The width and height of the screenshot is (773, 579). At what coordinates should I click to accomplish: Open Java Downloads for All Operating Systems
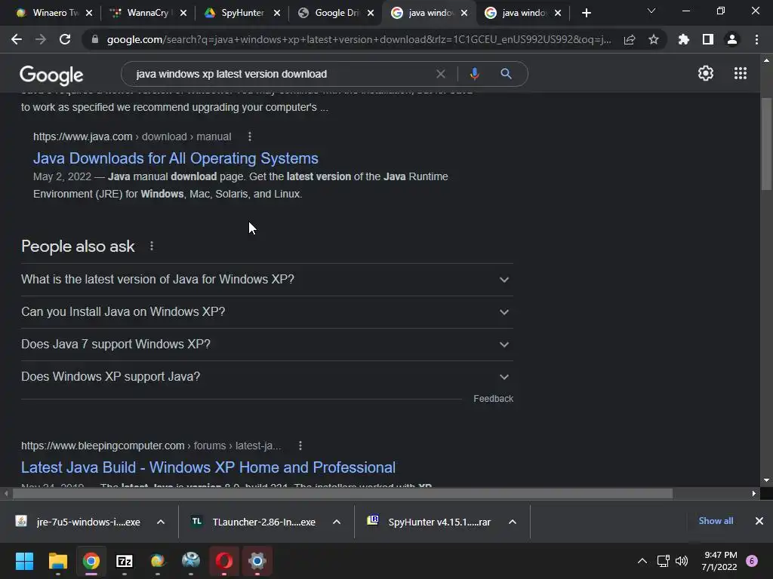[x=175, y=158]
